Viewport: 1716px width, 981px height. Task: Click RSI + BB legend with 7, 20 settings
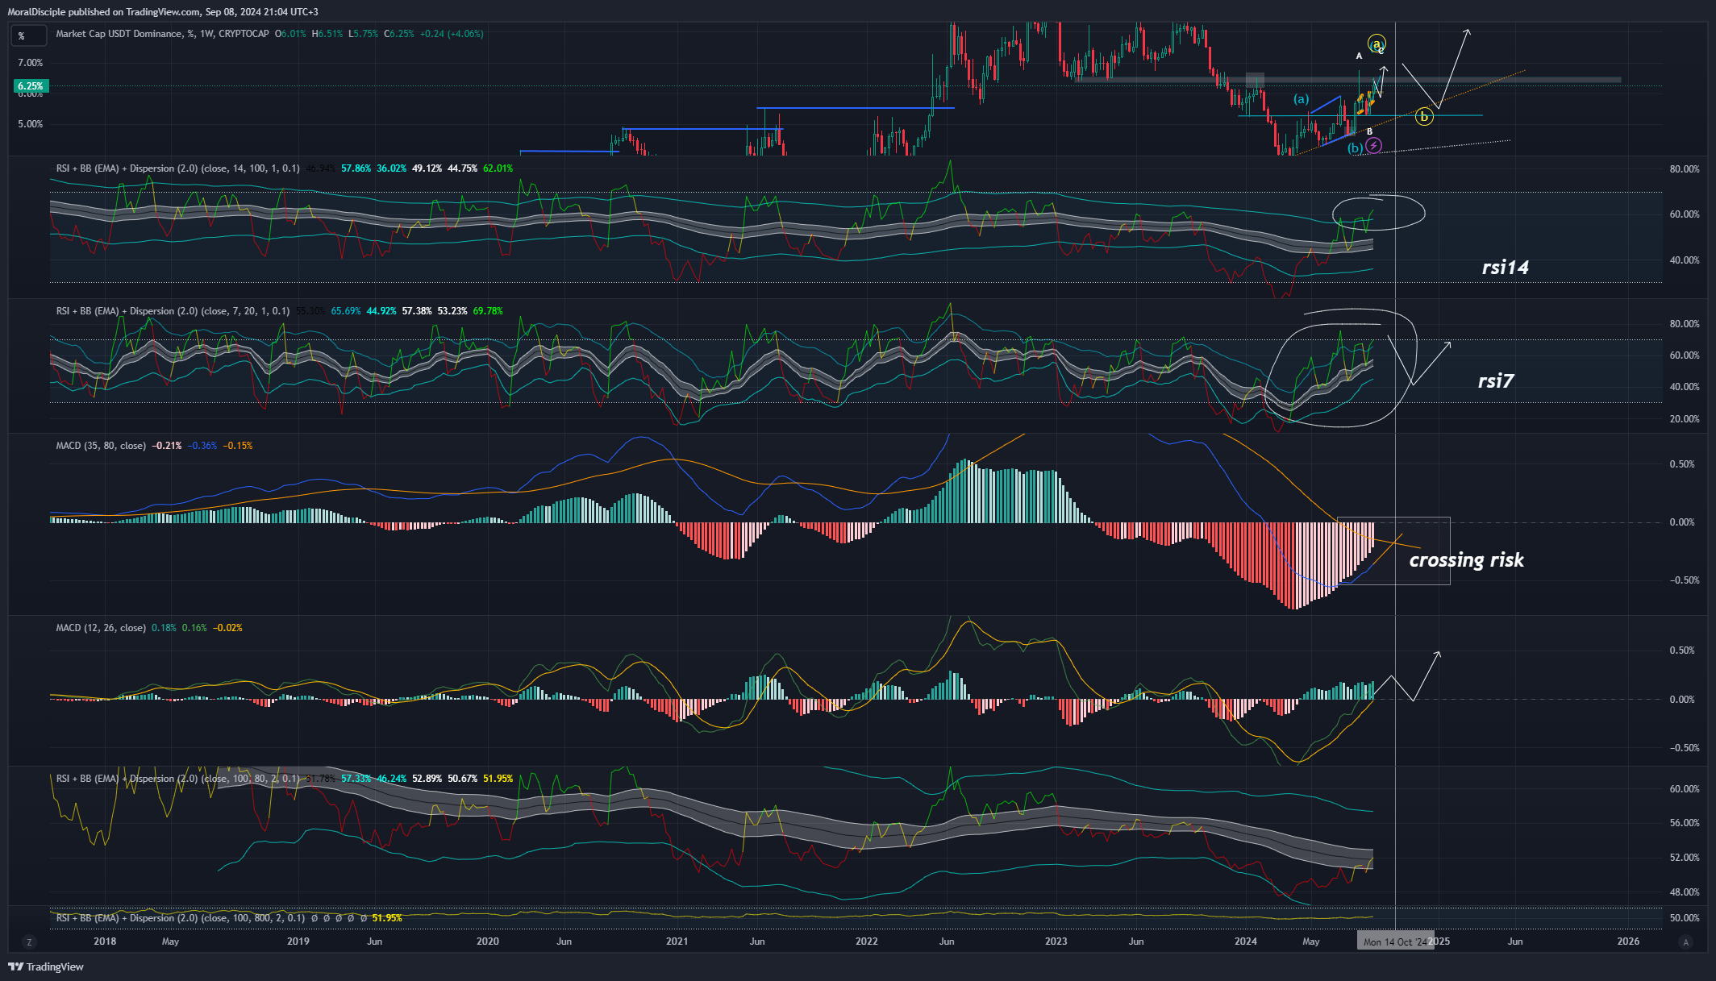click(x=173, y=311)
